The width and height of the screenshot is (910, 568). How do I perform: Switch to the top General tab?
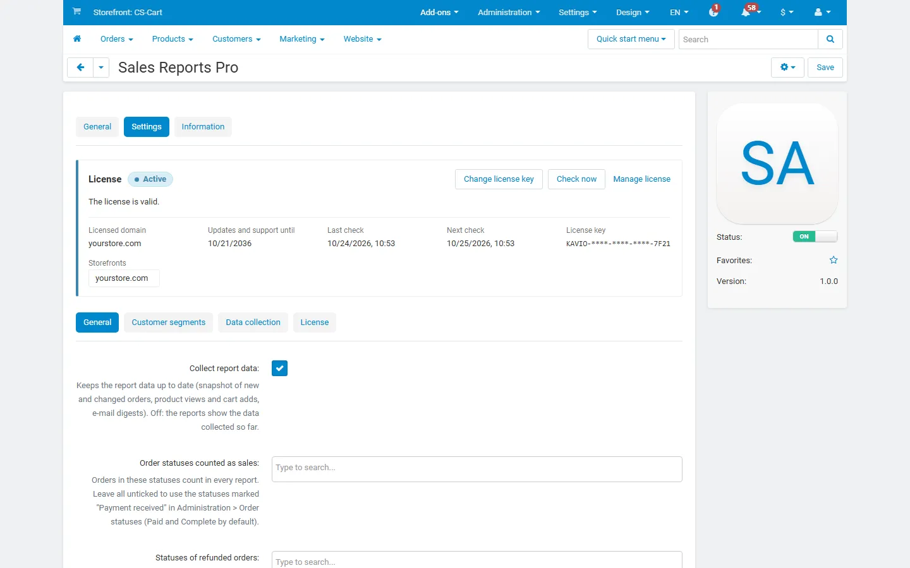coord(97,127)
